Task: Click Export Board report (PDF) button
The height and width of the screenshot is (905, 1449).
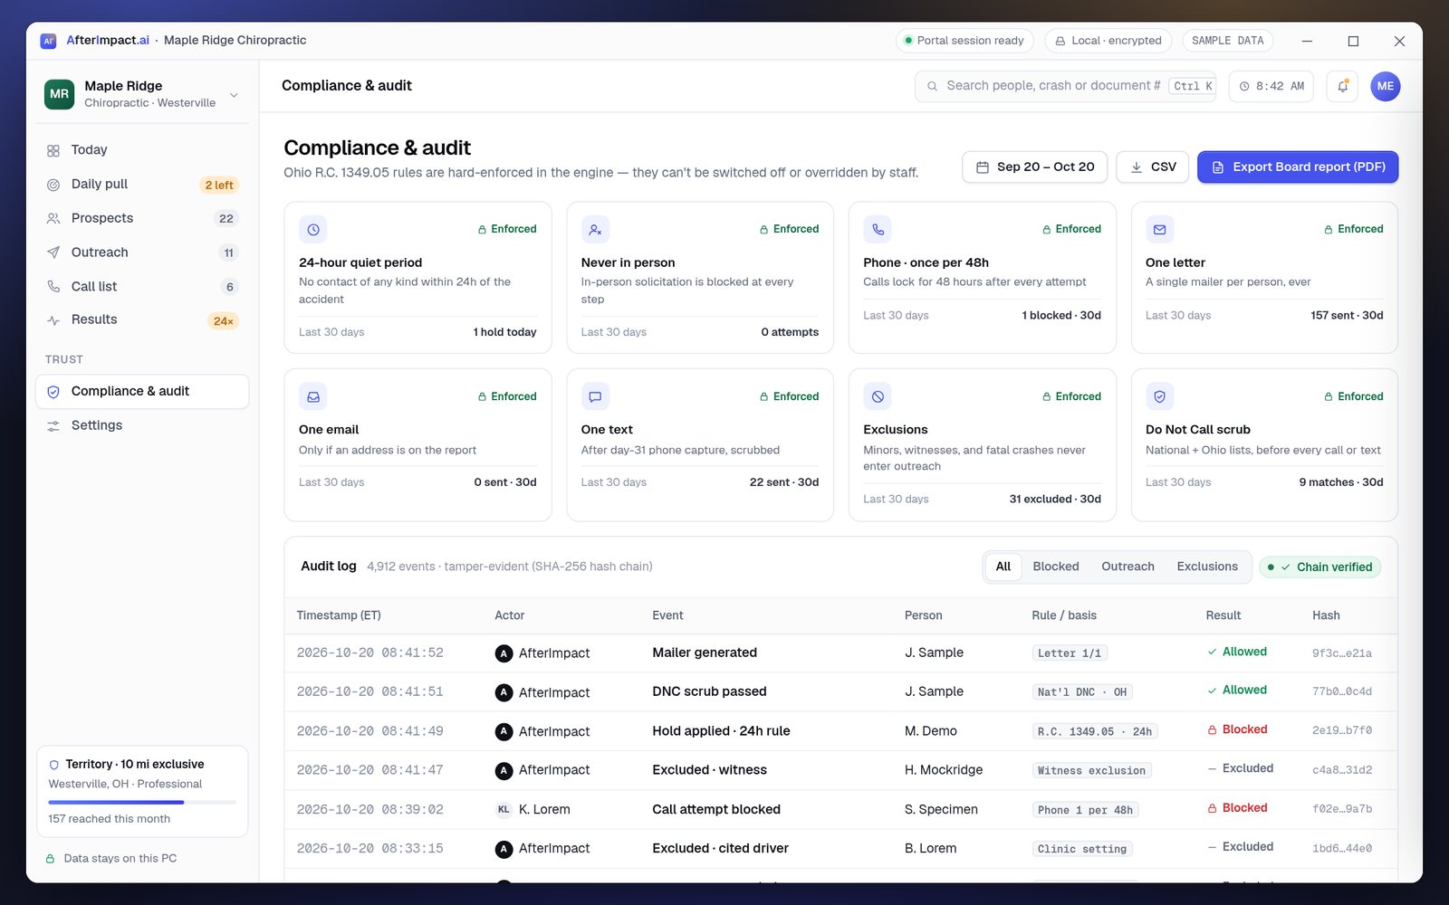Action: [1297, 167]
